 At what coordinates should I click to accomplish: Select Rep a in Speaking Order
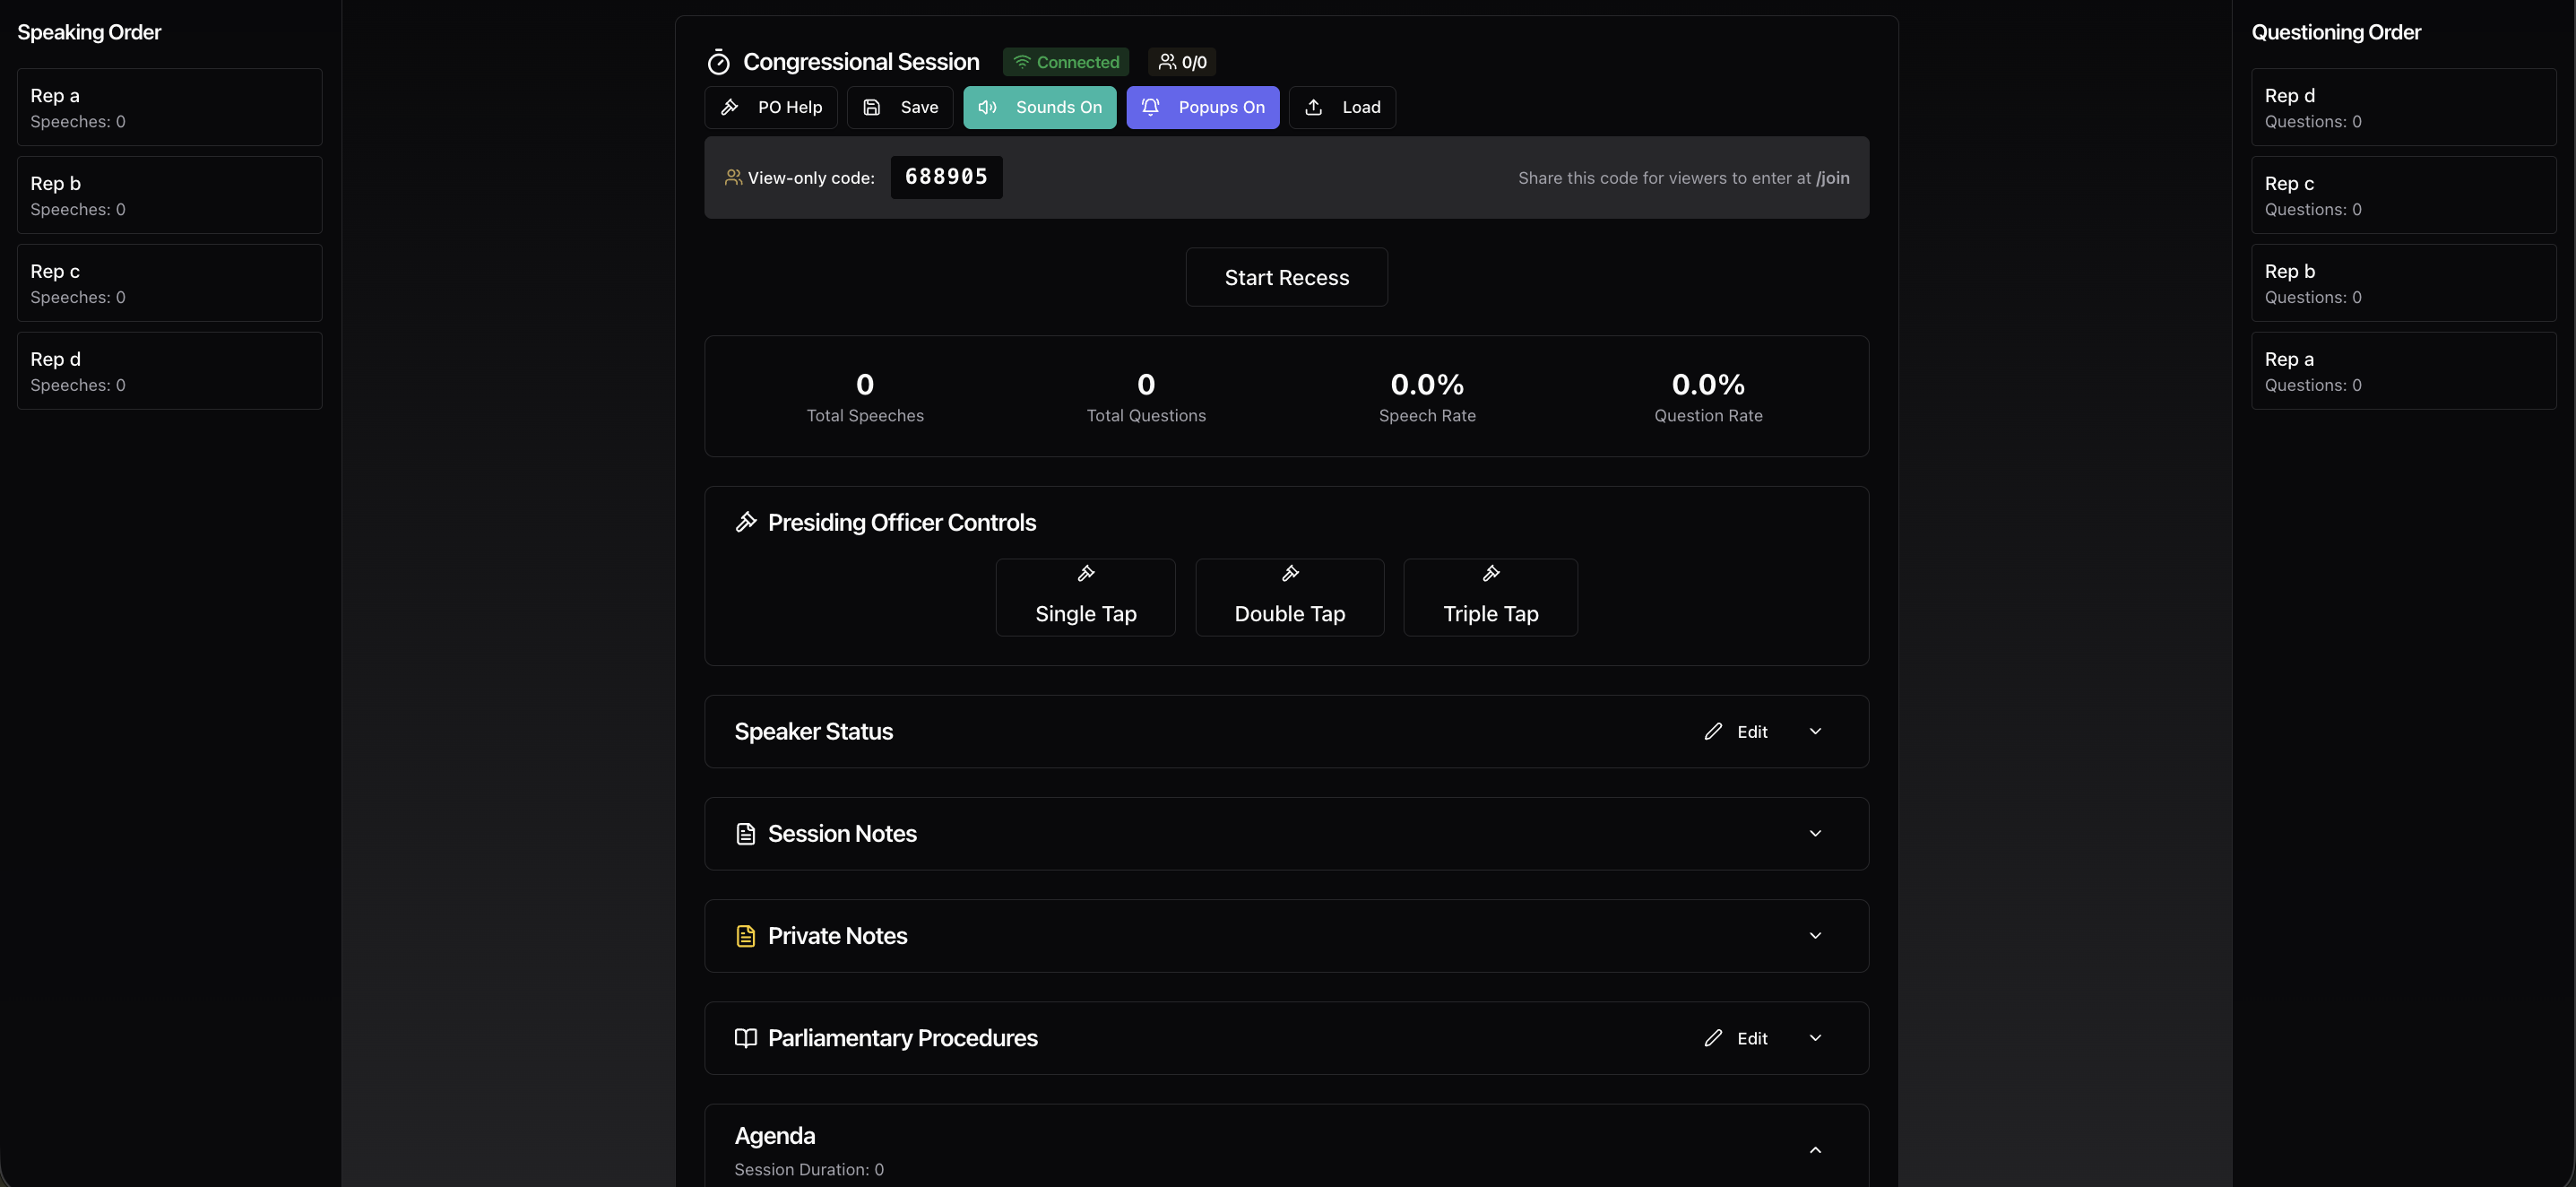169,107
